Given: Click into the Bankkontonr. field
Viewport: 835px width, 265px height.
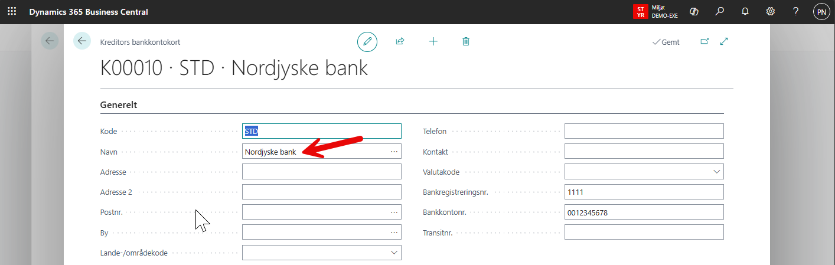Looking at the screenshot, I should 643,212.
